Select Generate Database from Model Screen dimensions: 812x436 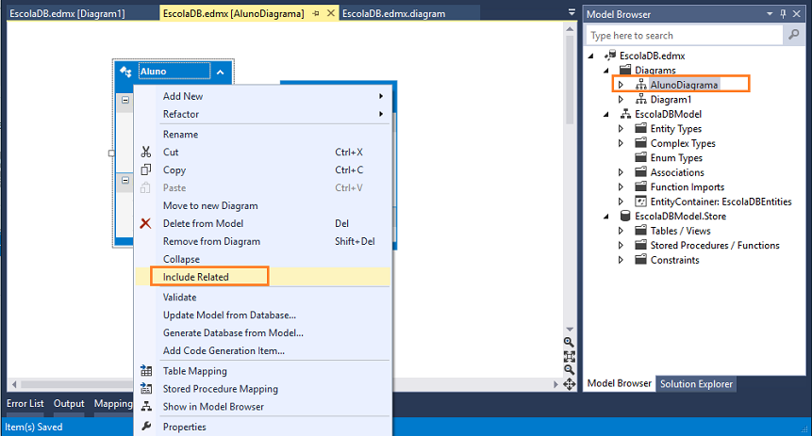[x=262, y=332]
